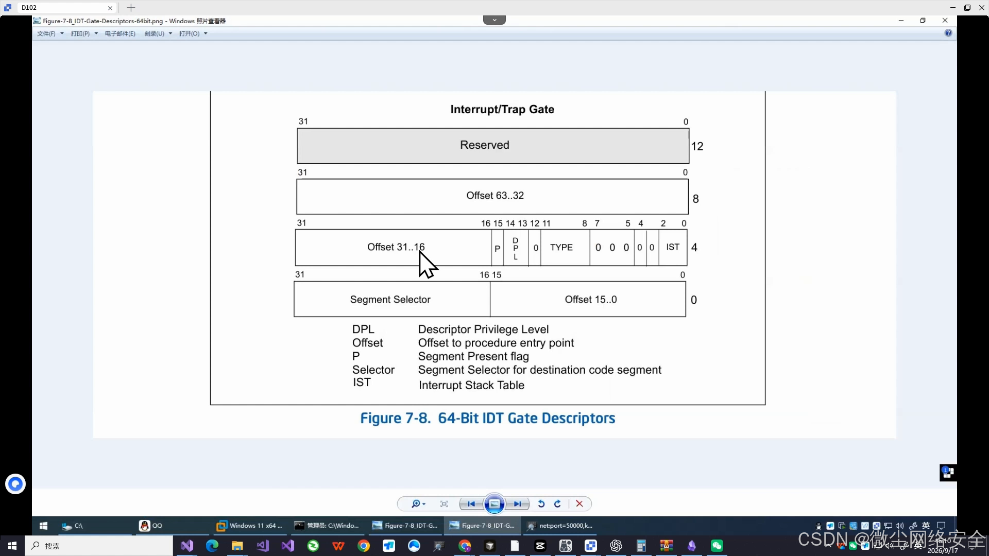Open the 电子邮件(E) menu item
Image resolution: width=989 pixels, height=556 pixels.
click(120, 33)
